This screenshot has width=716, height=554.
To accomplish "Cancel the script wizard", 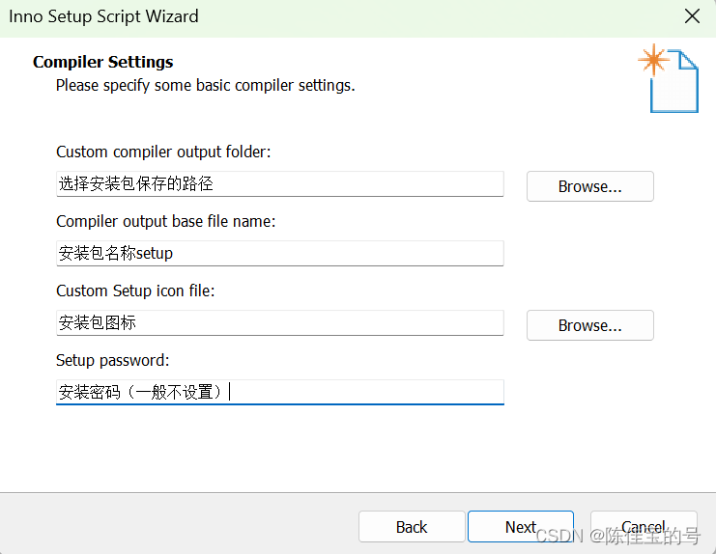I will click(x=644, y=527).
